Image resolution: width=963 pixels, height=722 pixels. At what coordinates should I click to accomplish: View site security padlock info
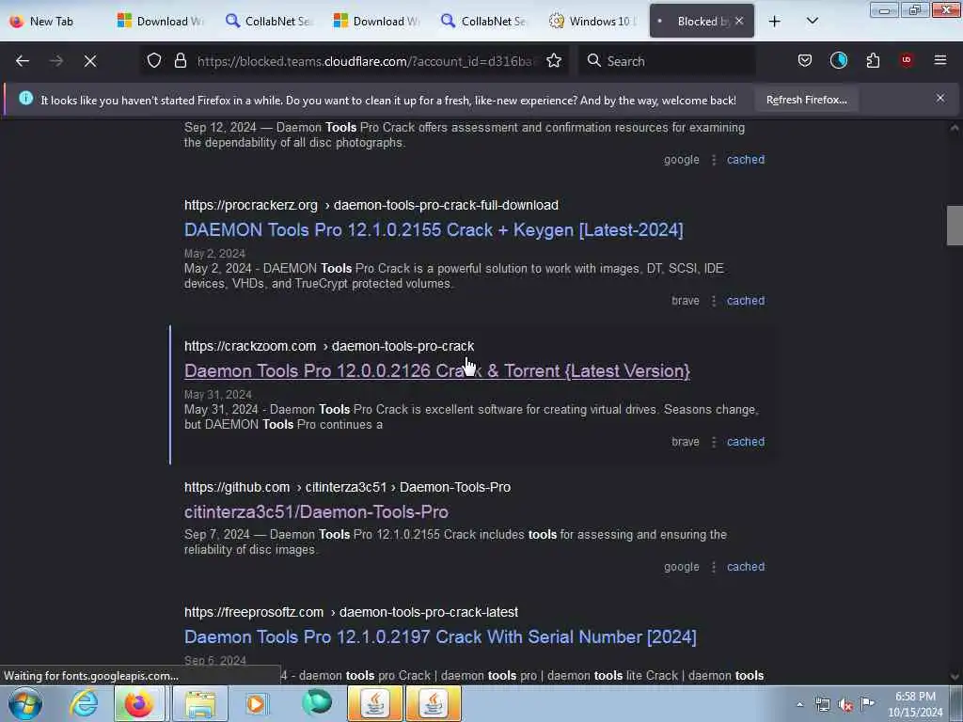pyautogui.click(x=180, y=61)
